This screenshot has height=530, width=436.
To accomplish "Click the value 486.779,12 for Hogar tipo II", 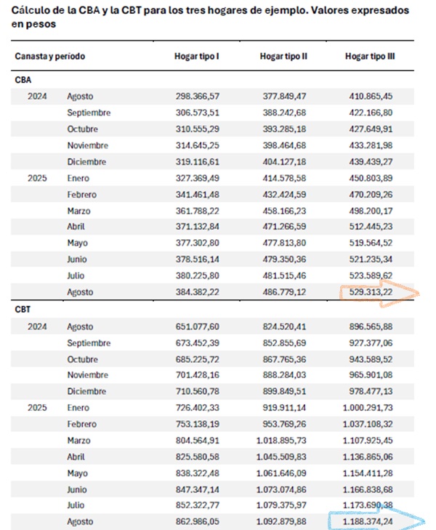I will coord(281,292).
